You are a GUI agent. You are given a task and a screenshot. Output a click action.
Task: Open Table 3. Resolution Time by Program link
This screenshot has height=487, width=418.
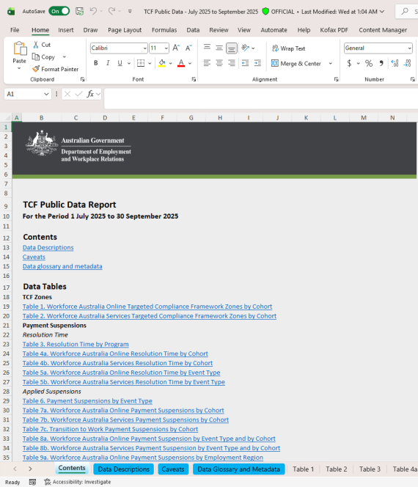[x=76, y=344]
